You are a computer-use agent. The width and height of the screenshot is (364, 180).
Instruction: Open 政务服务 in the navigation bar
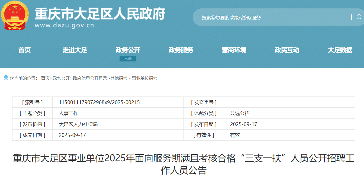pos(181,50)
